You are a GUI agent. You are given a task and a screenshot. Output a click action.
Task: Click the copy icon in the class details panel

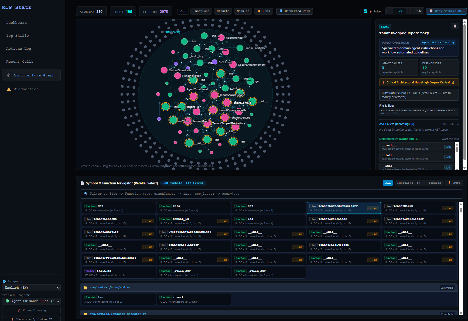(455, 26)
